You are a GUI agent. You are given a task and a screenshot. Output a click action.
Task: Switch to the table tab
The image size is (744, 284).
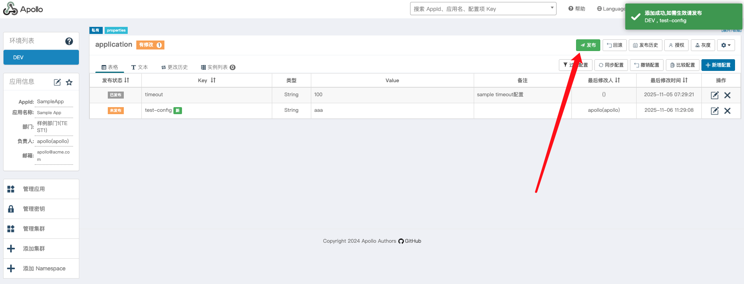pyautogui.click(x=110, y=67)
